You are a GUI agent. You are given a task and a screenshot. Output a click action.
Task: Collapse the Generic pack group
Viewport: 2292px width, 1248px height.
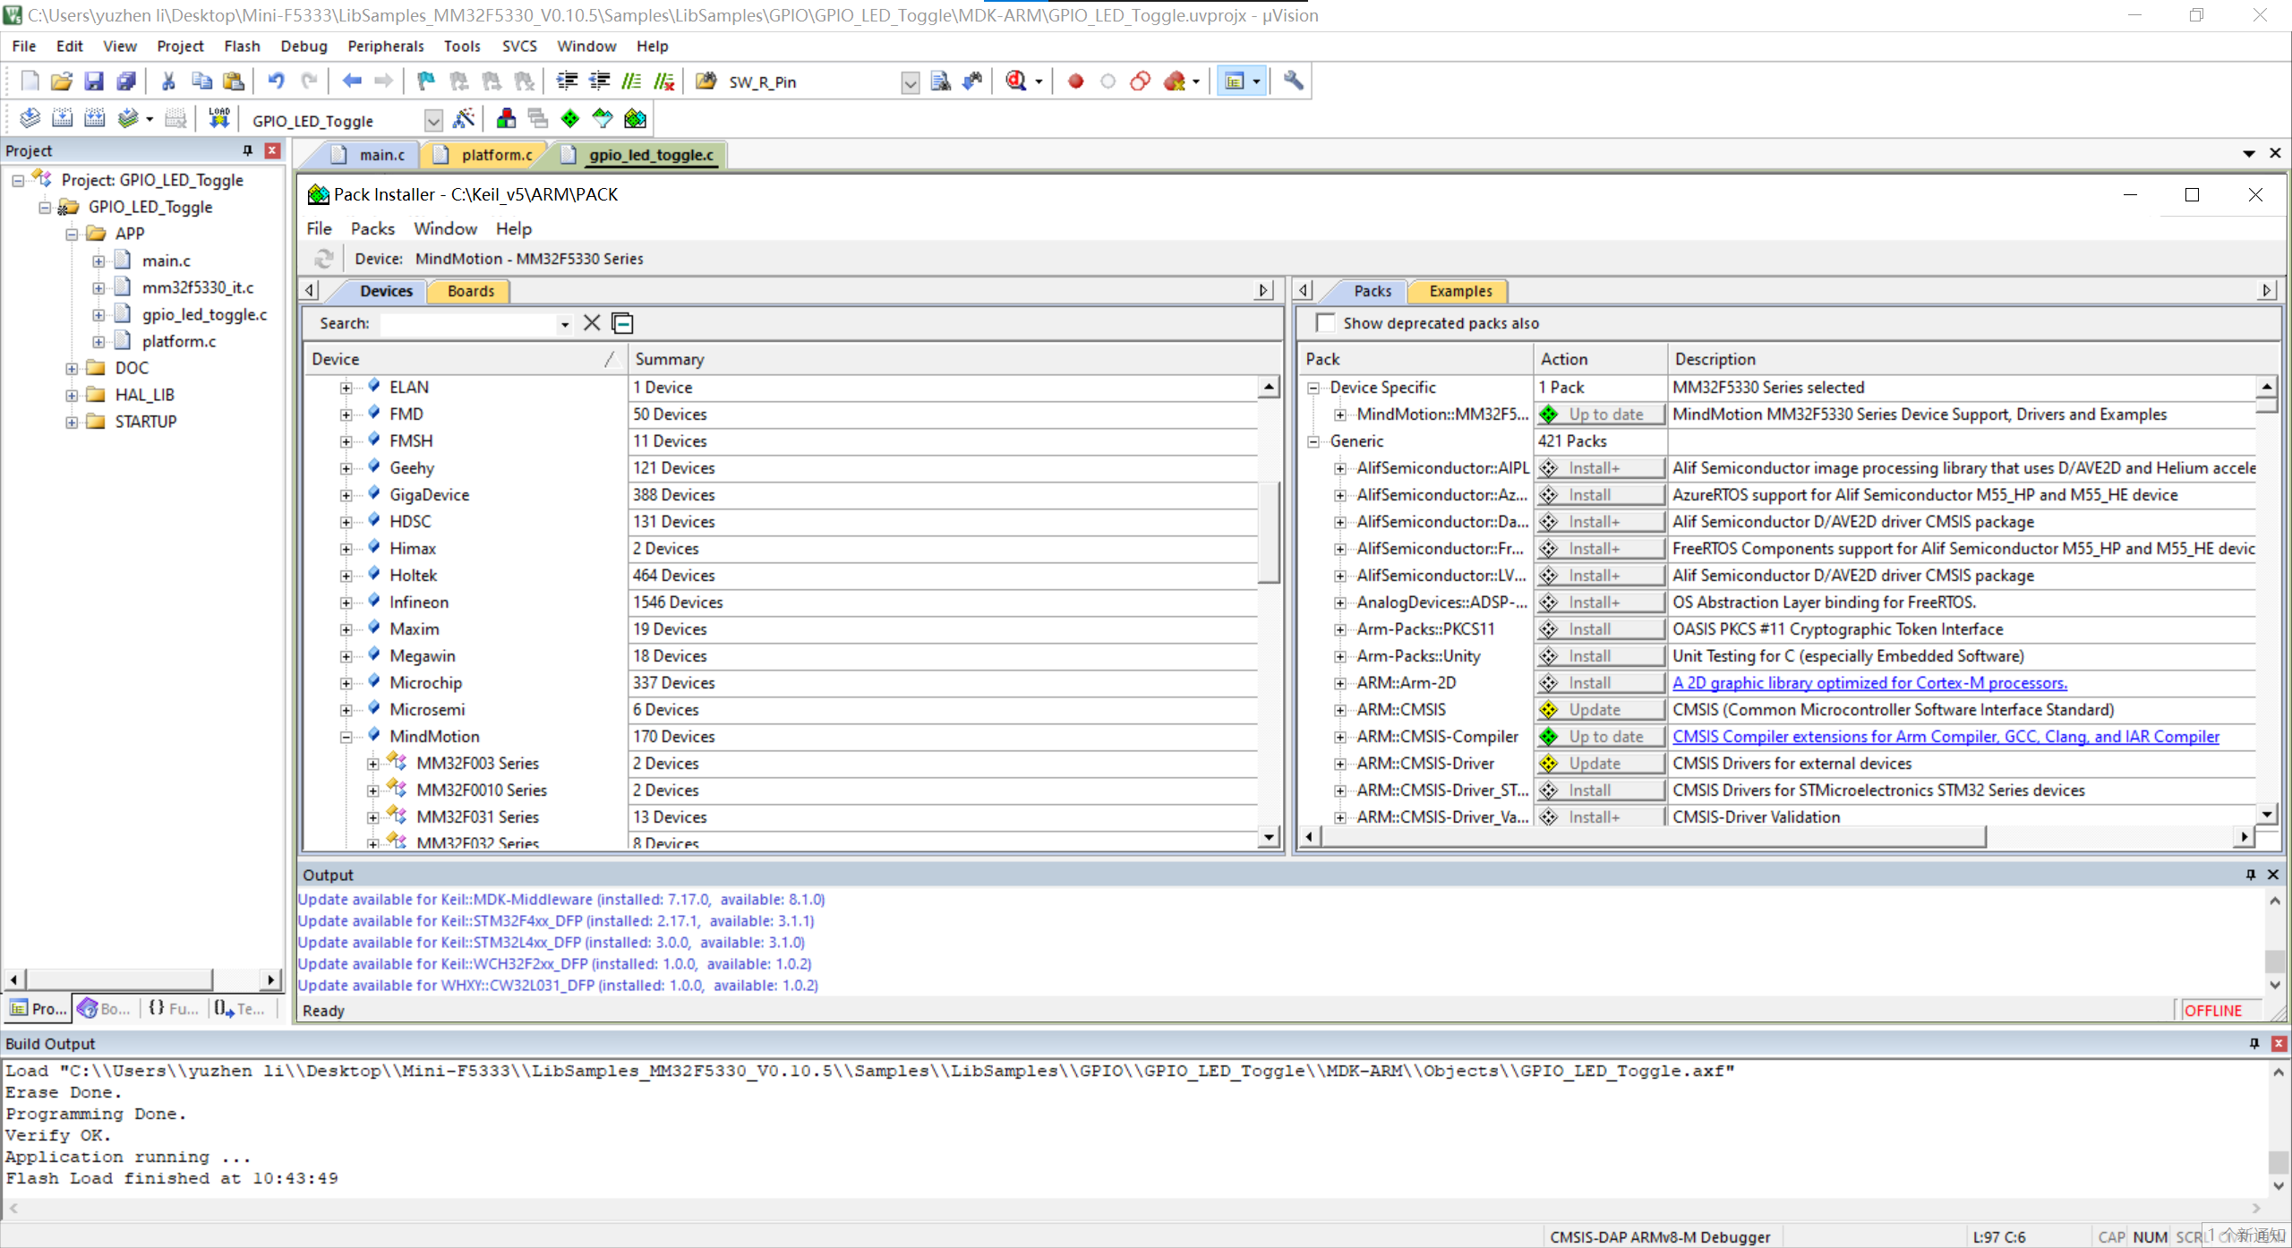pyautogui.click(x=1313, y=441)
